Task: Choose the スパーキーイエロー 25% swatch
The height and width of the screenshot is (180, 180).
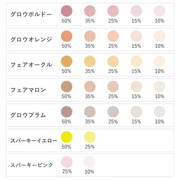Action: (90, 137)
